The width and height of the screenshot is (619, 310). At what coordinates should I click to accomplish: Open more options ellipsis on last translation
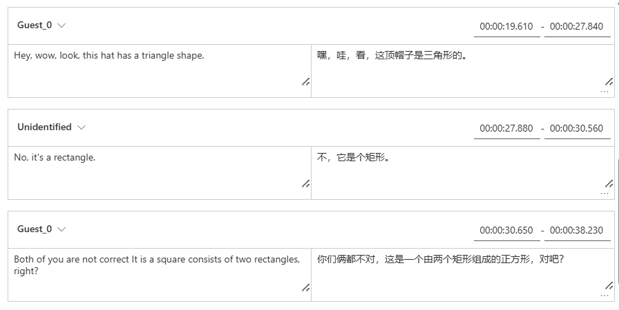[604, 295]
